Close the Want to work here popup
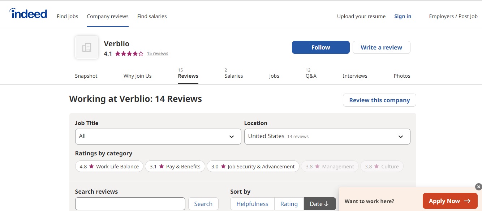Viewport: 482px width, 211px height. tap(478, 187)
